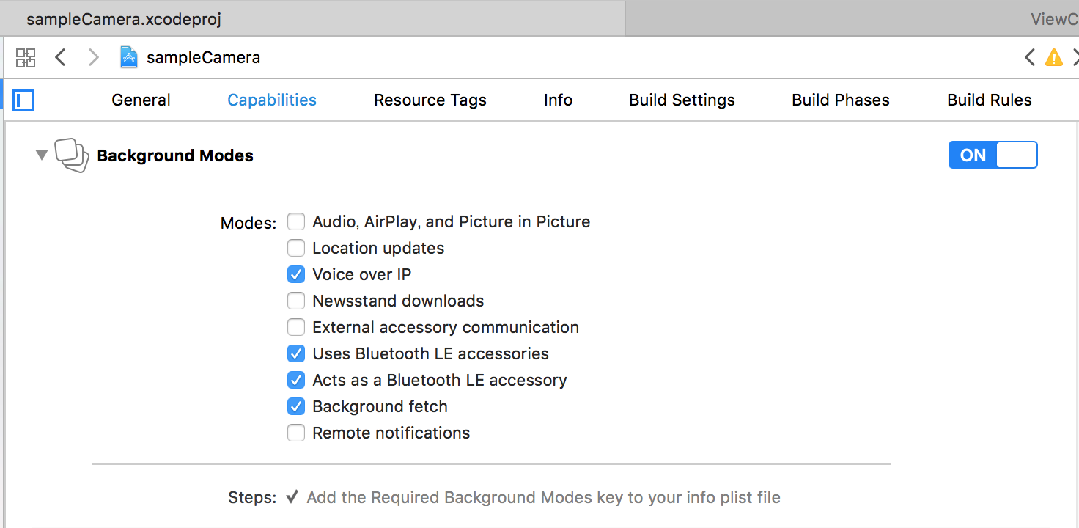1079x528 pixels.
Task: Check External accessory communication
Action: point(296,327)
